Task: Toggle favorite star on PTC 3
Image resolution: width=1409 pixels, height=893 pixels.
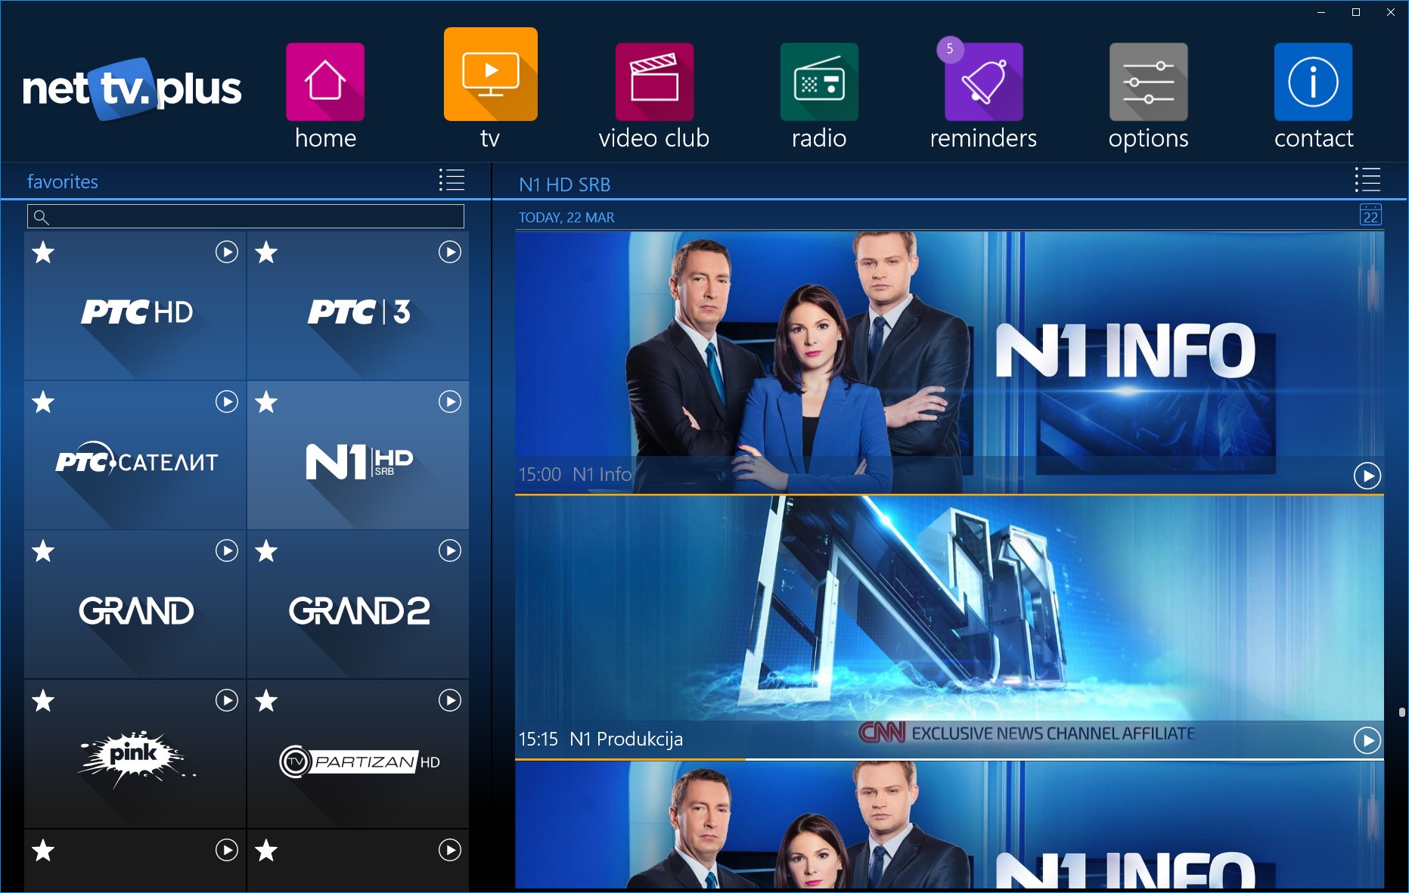Action: point(266,252)
